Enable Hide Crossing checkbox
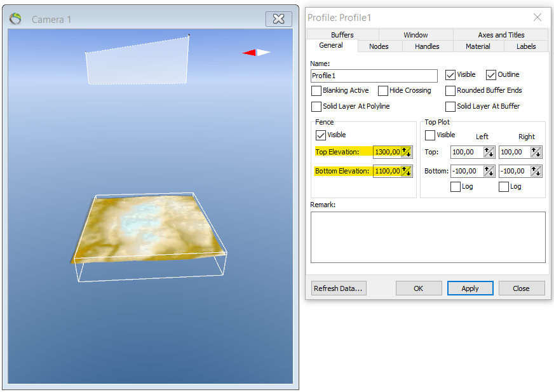 coord(383,91)
